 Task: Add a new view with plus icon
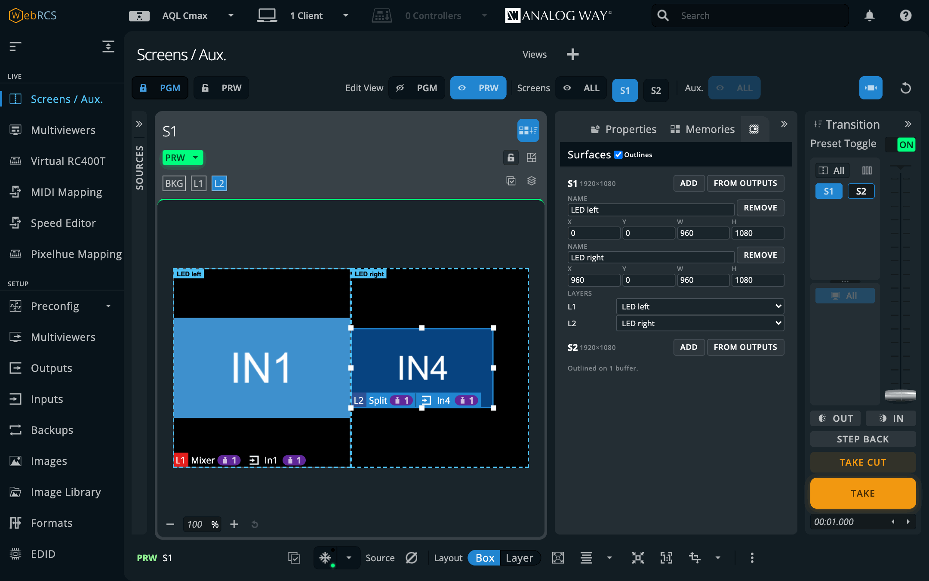572,54
